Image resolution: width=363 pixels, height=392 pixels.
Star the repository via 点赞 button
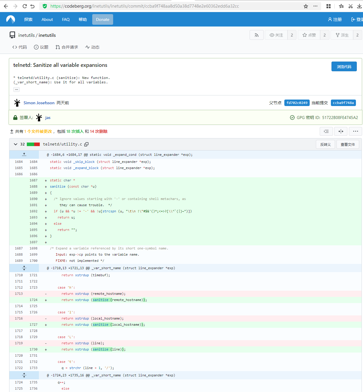(x=309, y=35)
